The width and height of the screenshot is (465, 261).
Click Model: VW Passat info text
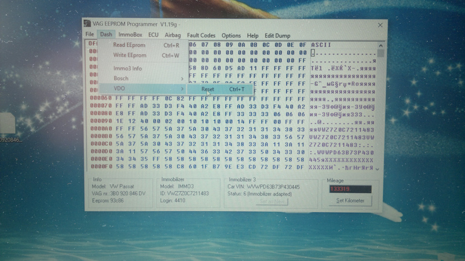(x=113, y=187)
